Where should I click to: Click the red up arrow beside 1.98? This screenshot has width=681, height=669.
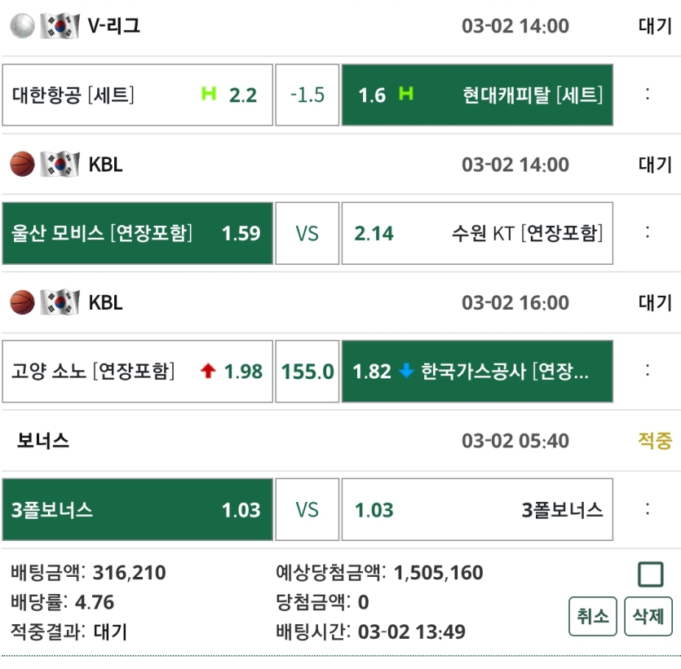[208, 372]
